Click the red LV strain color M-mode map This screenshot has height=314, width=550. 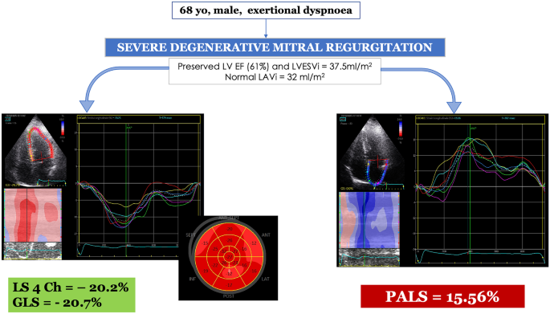point(33,215)
